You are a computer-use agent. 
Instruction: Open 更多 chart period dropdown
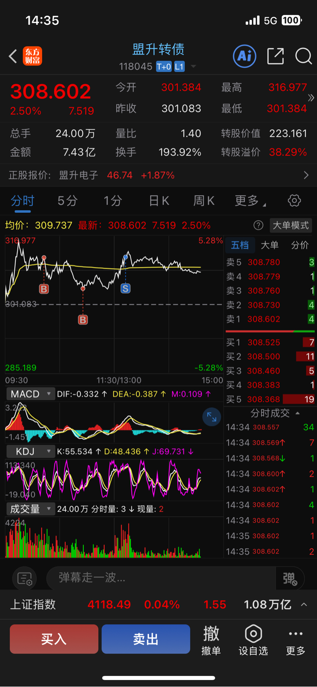point(250,201)
